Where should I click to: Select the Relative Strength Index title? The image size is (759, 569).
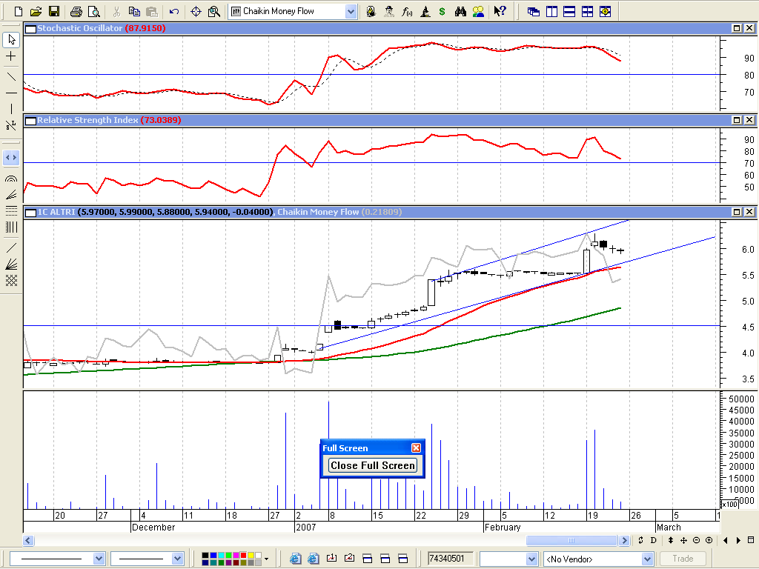coord(87,120)
